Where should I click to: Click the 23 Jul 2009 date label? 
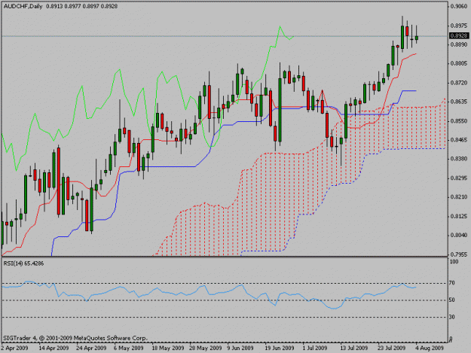(x=392, y=348)
